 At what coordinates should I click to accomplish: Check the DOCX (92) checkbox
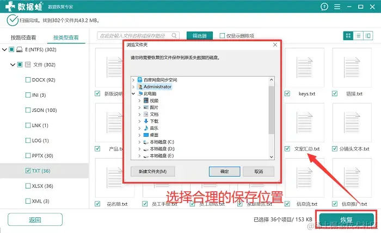28,80
